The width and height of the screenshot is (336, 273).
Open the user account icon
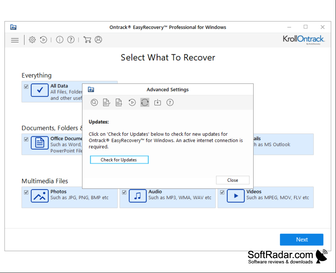pyautogui.click(x=98, y=40)
